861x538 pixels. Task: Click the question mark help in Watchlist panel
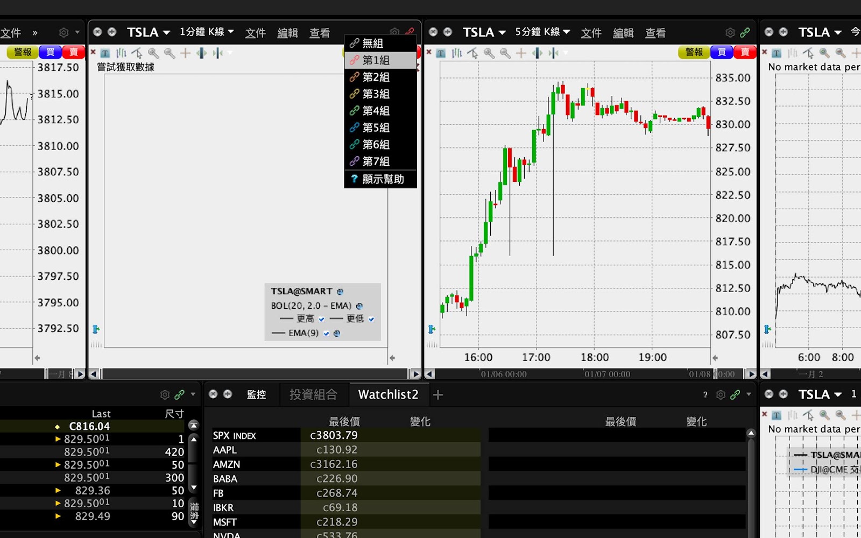[x=705, y=395]
